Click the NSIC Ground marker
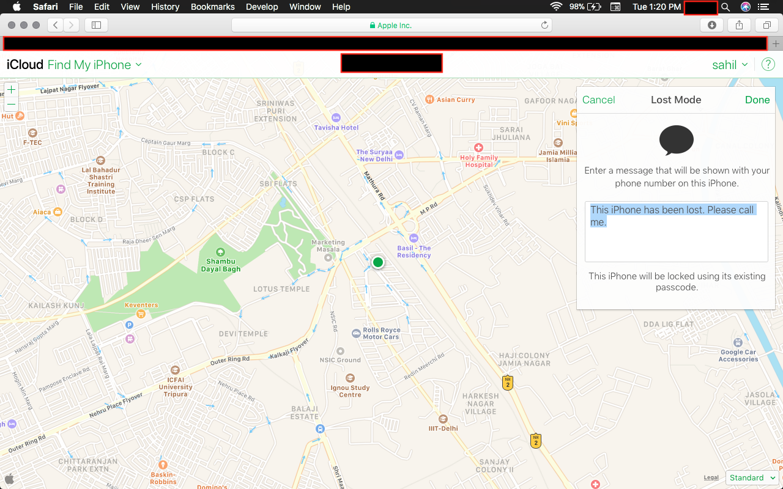The height and width of the screenshot is (489, 783). point(340,351)
